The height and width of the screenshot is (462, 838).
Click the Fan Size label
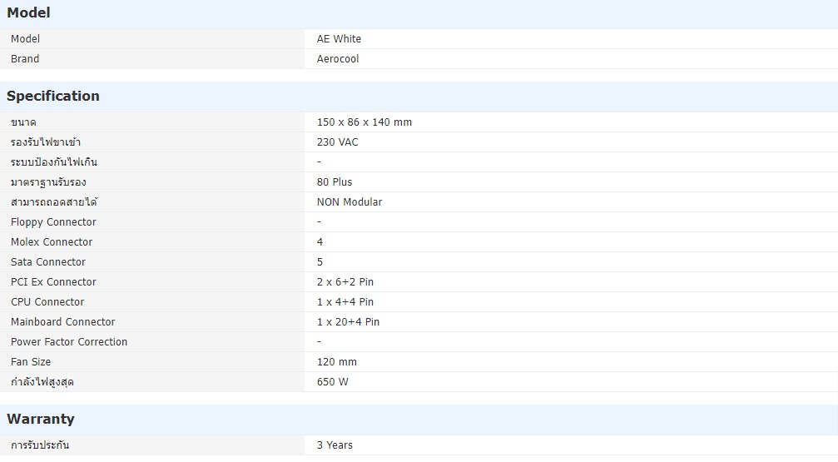click(x=31, y=362)
